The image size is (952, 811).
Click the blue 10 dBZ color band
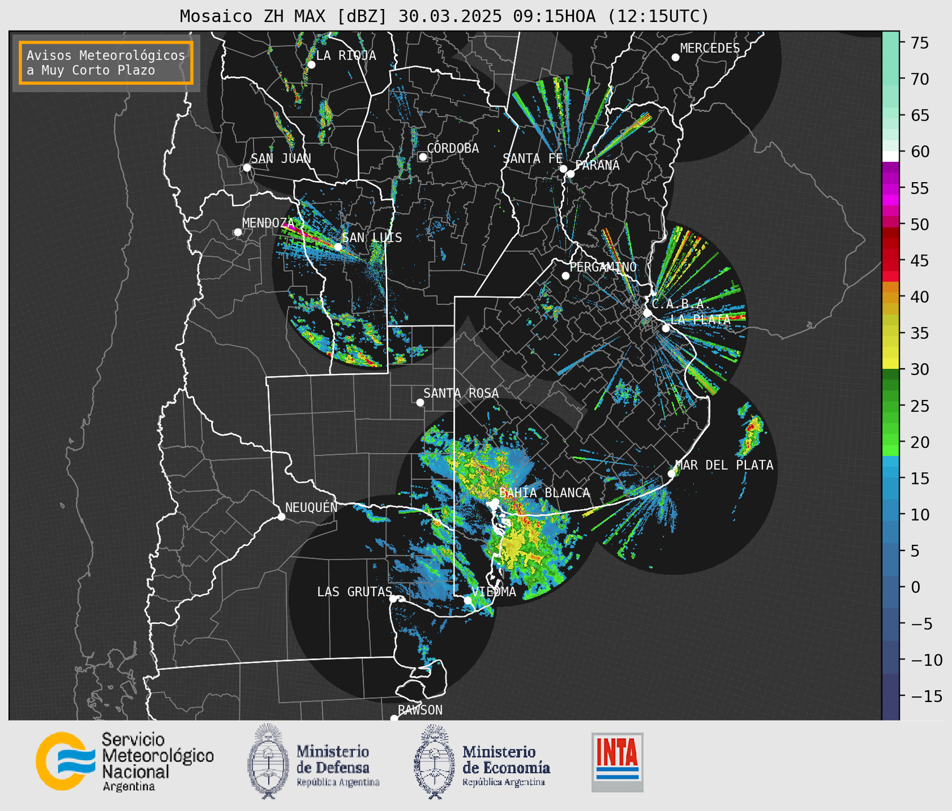[890, 514]
